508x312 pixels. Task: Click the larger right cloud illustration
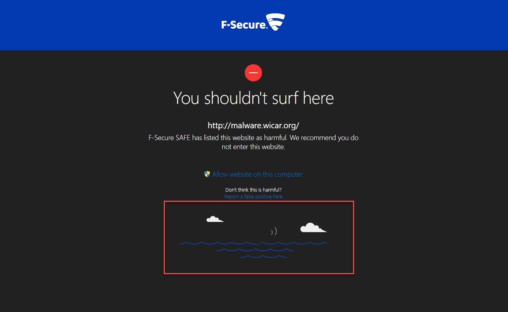pyautogui.click(x=312, y=228)
